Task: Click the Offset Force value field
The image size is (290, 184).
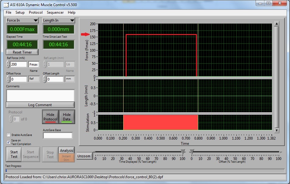Action: click(x=19, y=79)
